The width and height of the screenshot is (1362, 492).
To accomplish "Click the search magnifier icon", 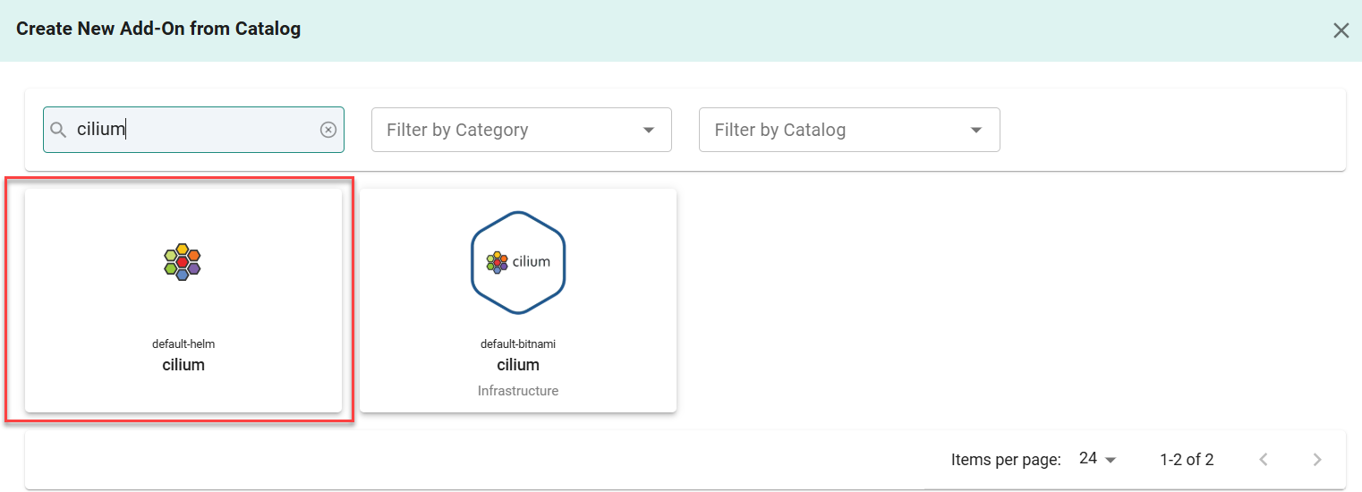I will tap(58, 130).
